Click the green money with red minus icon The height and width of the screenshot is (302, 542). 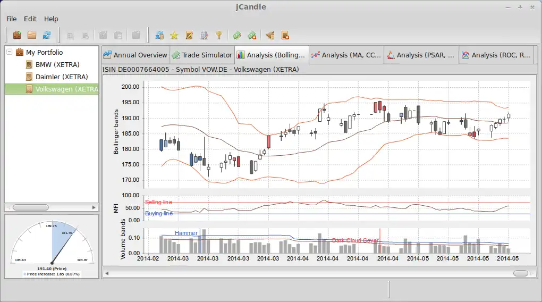[252, 35]
